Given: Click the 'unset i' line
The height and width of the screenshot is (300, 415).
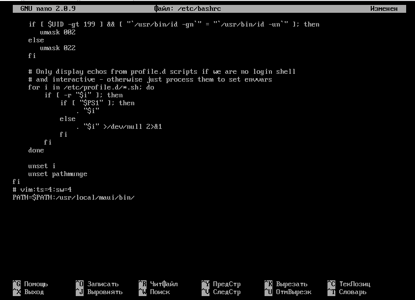Looking at the screenshot, I should point(42,166).
